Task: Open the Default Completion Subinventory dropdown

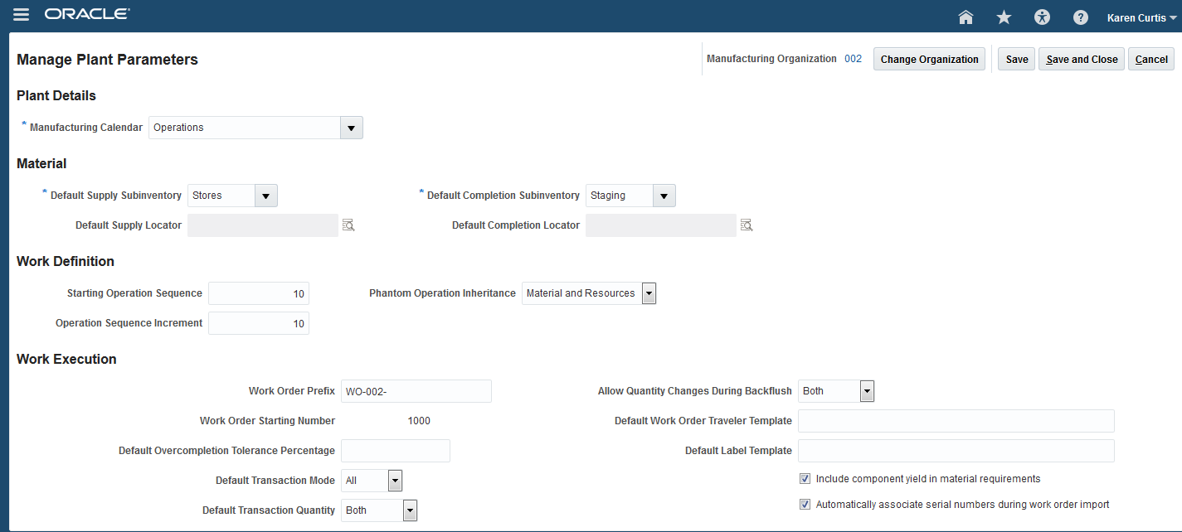Action: [664, 196]
